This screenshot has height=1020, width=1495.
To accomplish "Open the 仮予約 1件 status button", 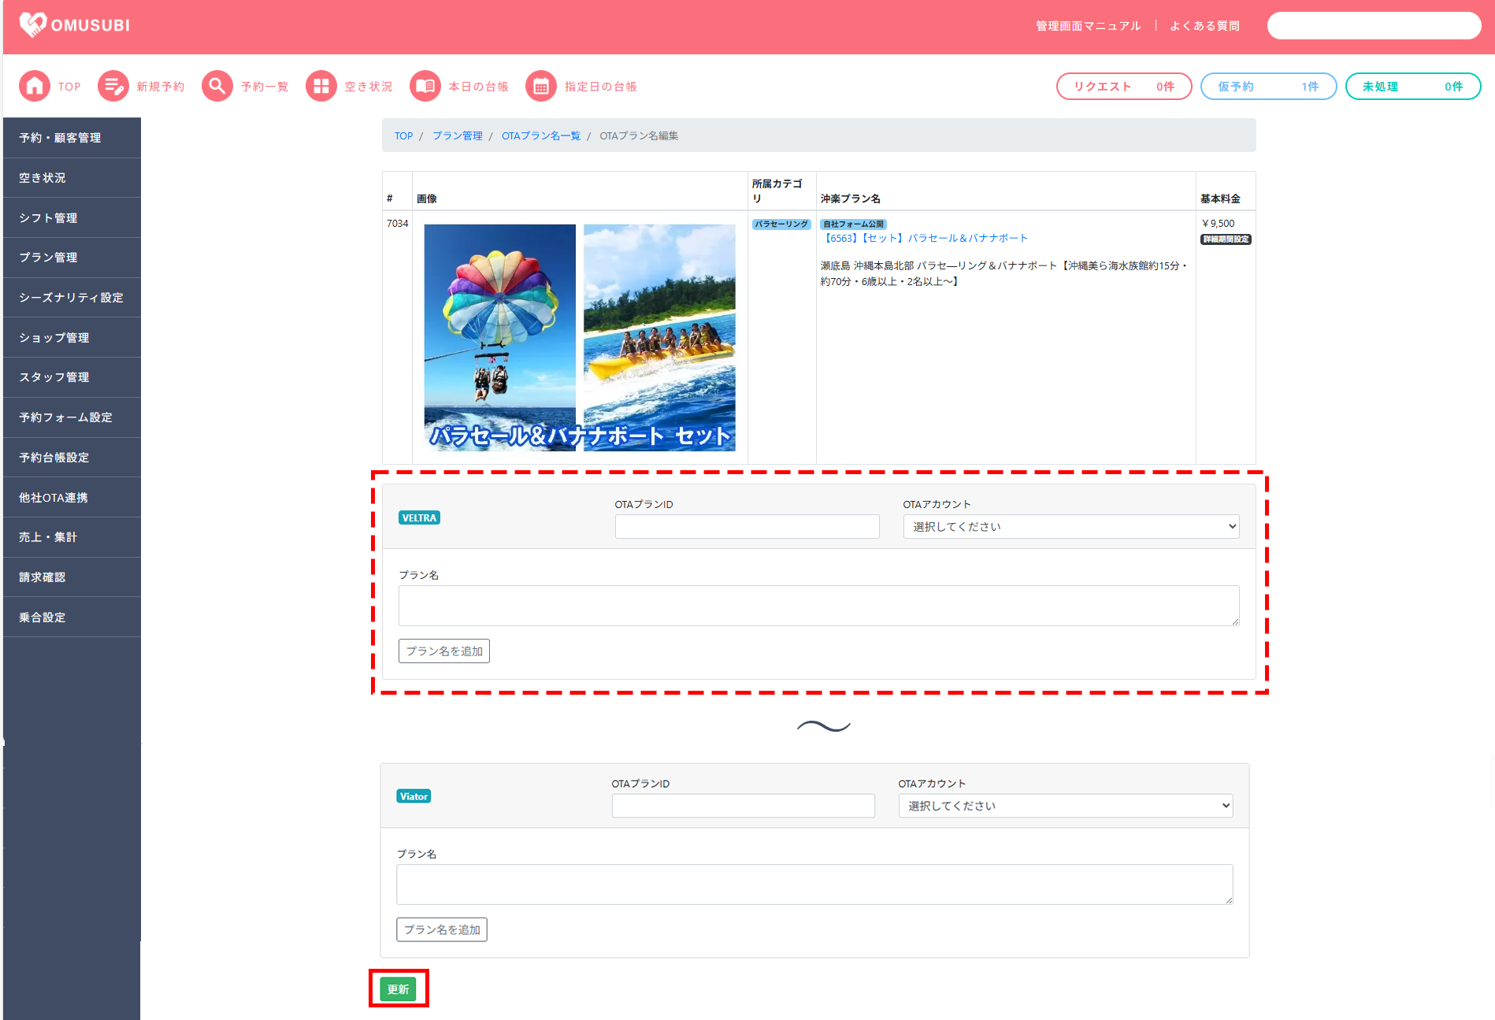I will tap(1267, 87).
